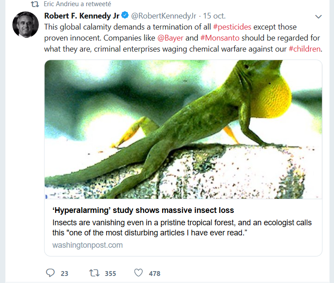Open the #children hashtag link

pos(304,49)
